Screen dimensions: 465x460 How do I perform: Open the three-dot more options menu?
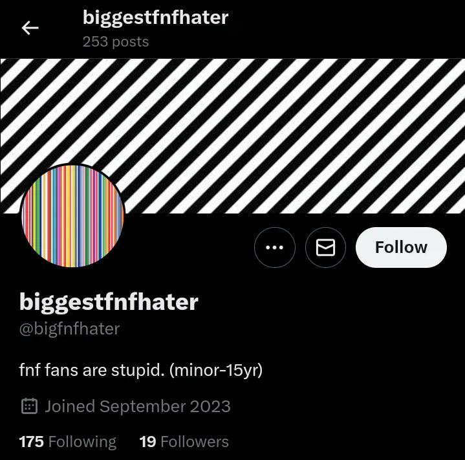click(x=275, y=247)
